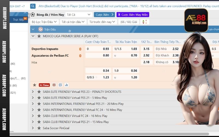Pick 1X2 away odds 2.92

pos(147,55)
